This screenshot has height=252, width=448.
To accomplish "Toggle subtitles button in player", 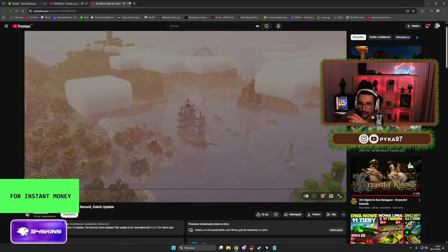I will pos(314,196).
